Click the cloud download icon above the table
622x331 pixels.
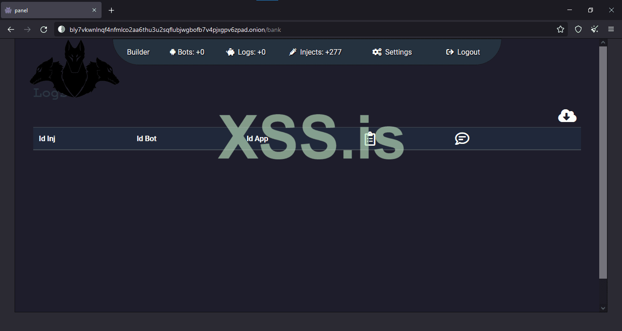point(567,116)
